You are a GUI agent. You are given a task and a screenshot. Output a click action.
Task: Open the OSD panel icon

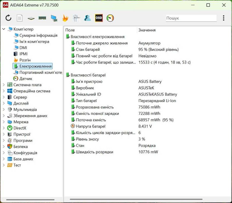coord(99,18)
